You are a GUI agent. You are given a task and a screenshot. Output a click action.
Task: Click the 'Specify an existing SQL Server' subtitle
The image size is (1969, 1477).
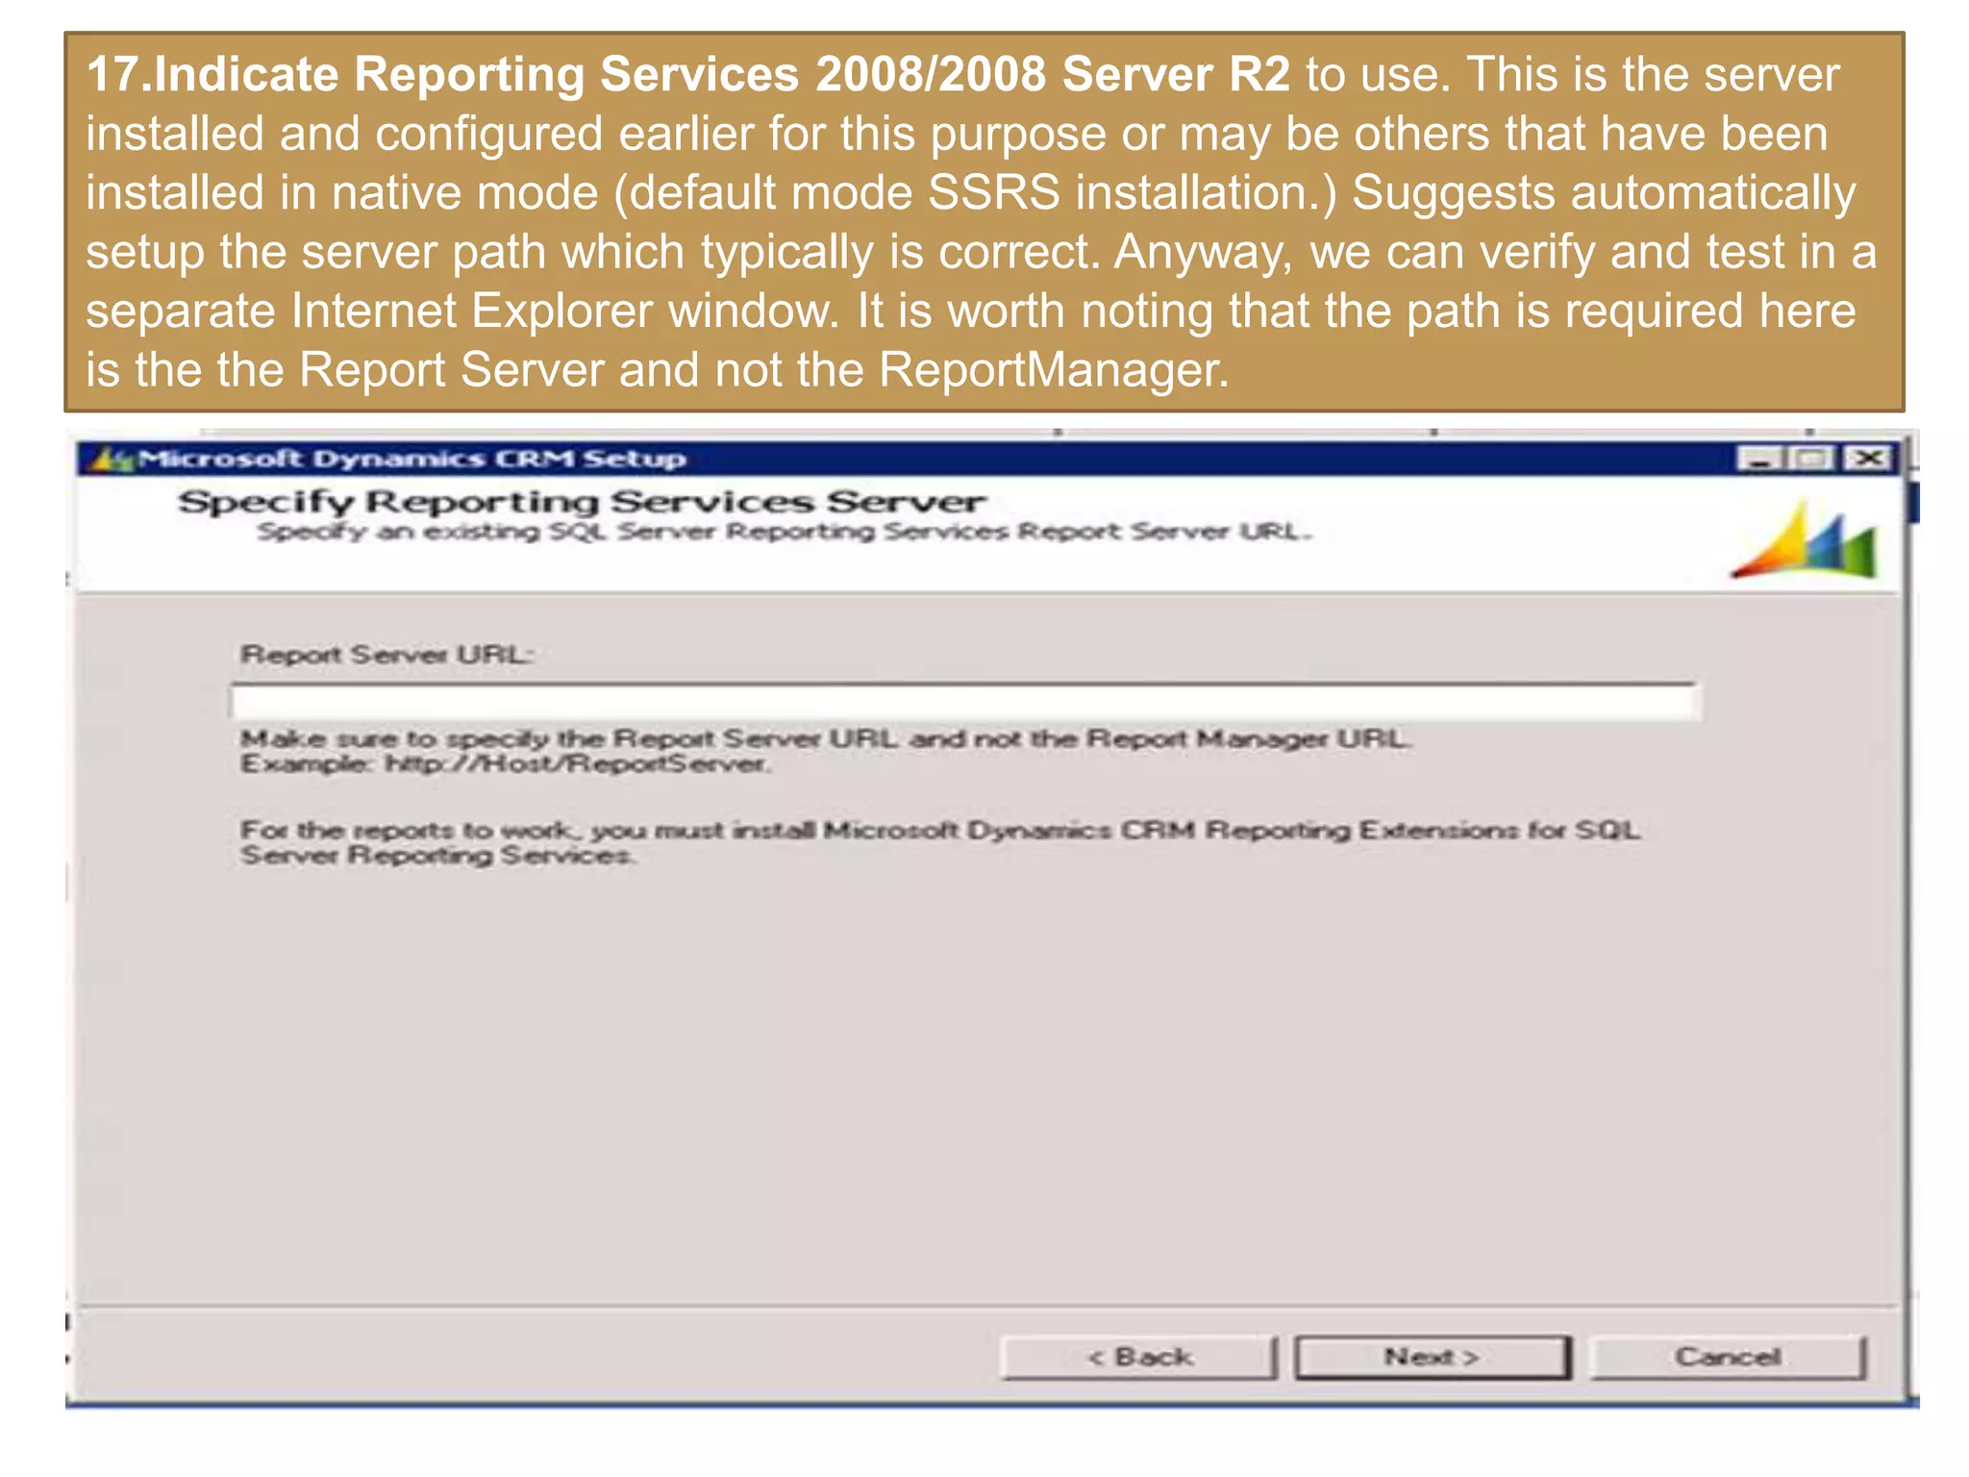pos(785,532)
